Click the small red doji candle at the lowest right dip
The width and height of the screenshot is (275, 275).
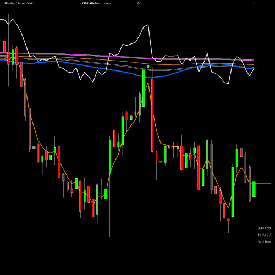(228, 220)
